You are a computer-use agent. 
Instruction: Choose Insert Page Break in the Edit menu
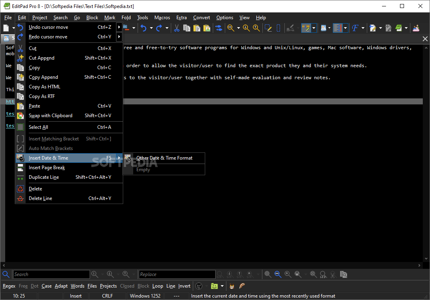coord(69,168)
